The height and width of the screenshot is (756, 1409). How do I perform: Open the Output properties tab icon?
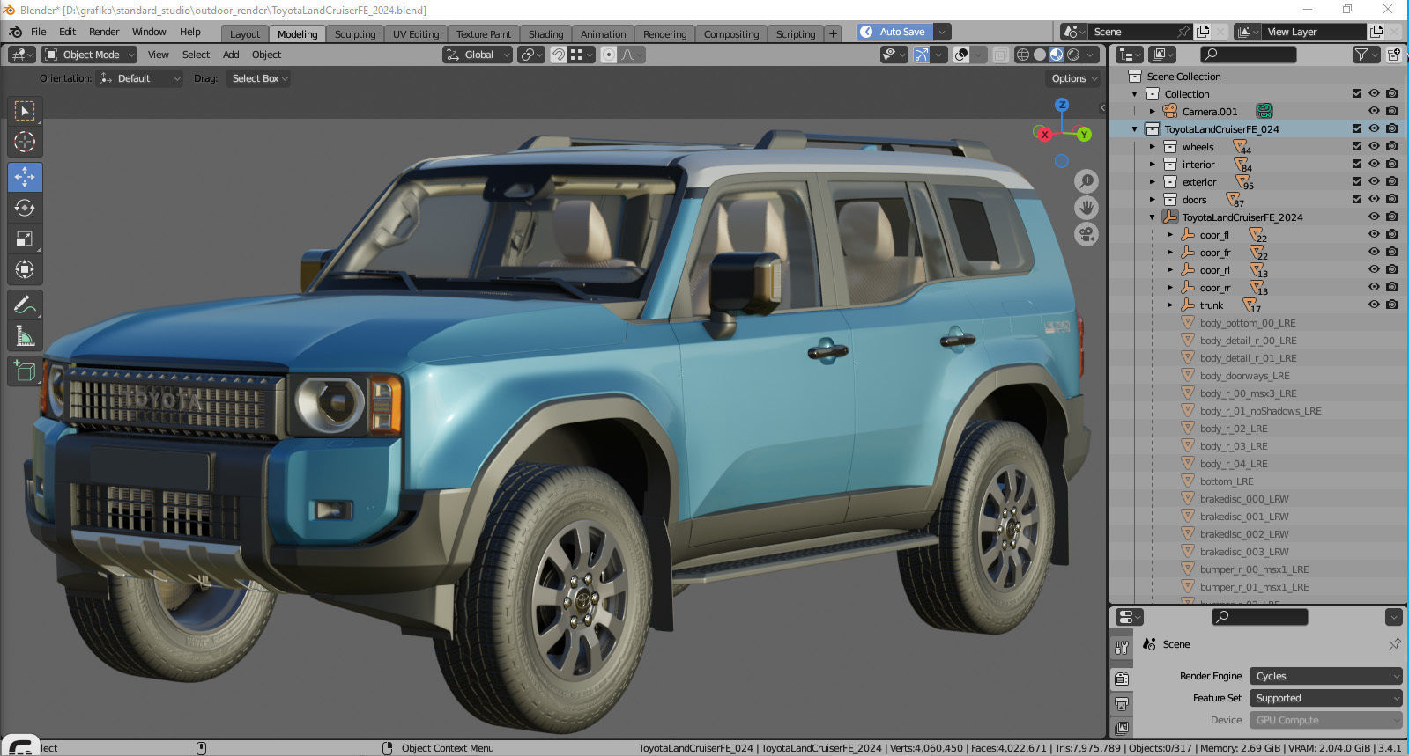[x=1122, y=704]
